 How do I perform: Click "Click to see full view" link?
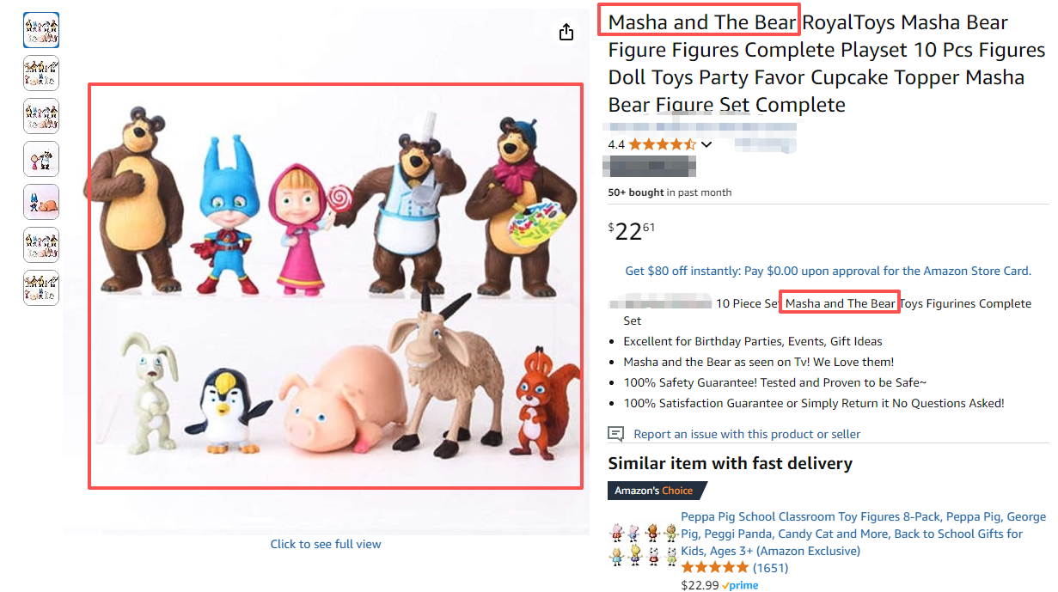coord(326,544)
